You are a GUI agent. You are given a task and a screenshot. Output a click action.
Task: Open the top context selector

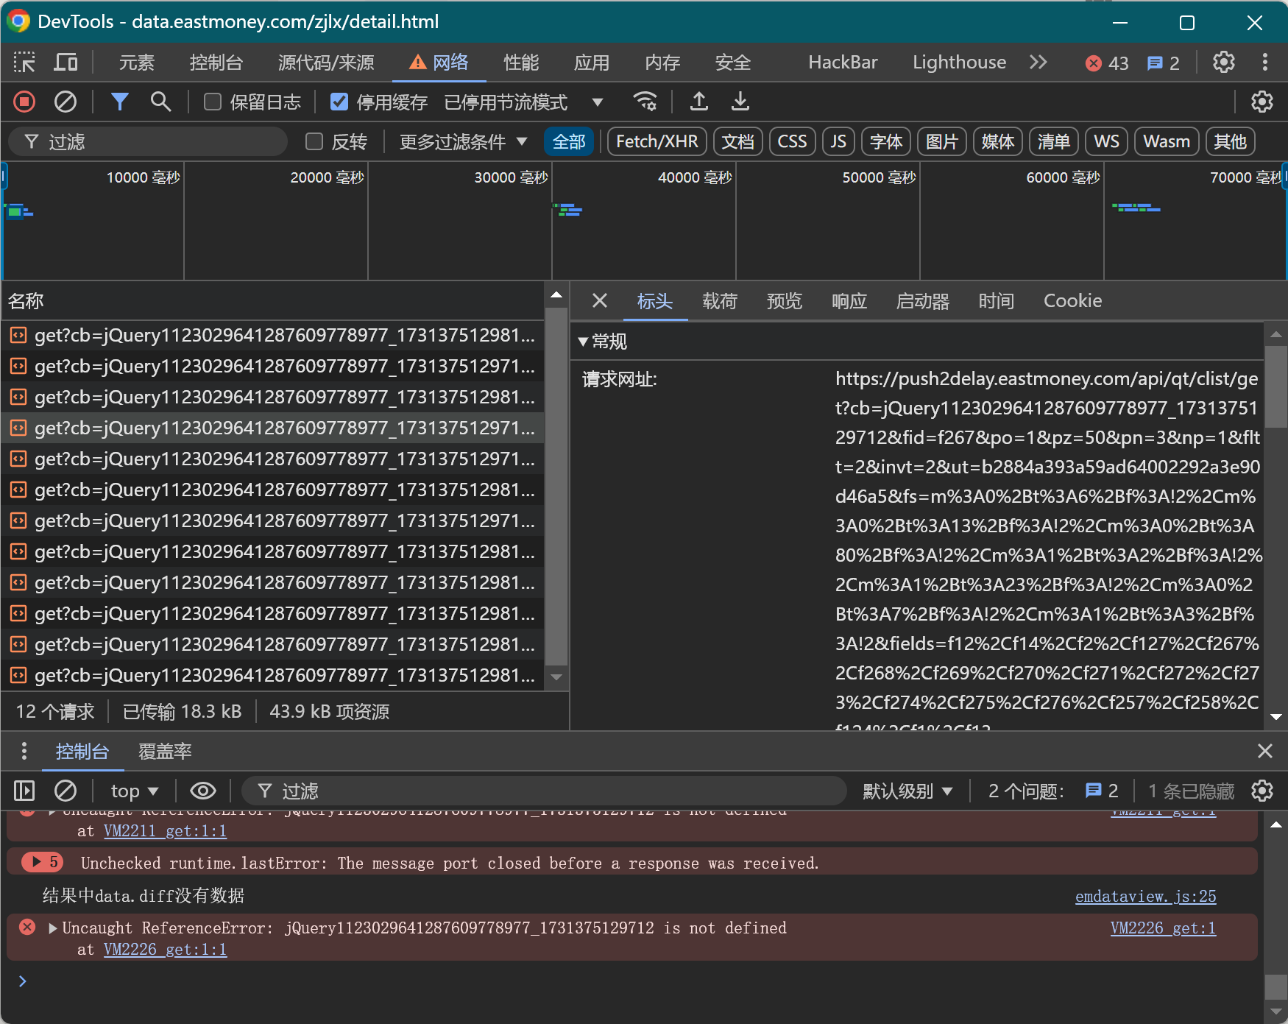[x=134, y=791]
